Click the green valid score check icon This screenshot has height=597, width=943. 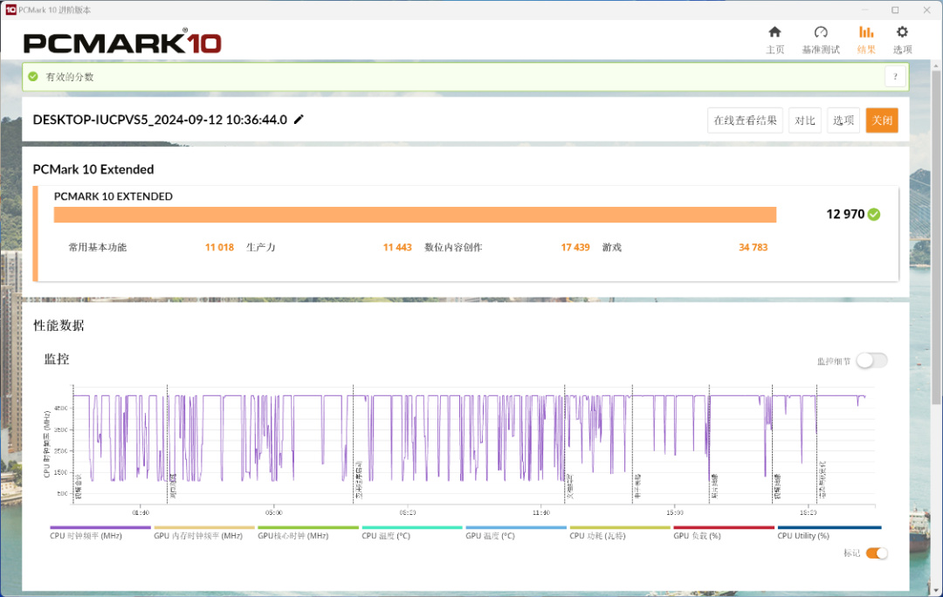pyautogui.click(x=33, y=76)
